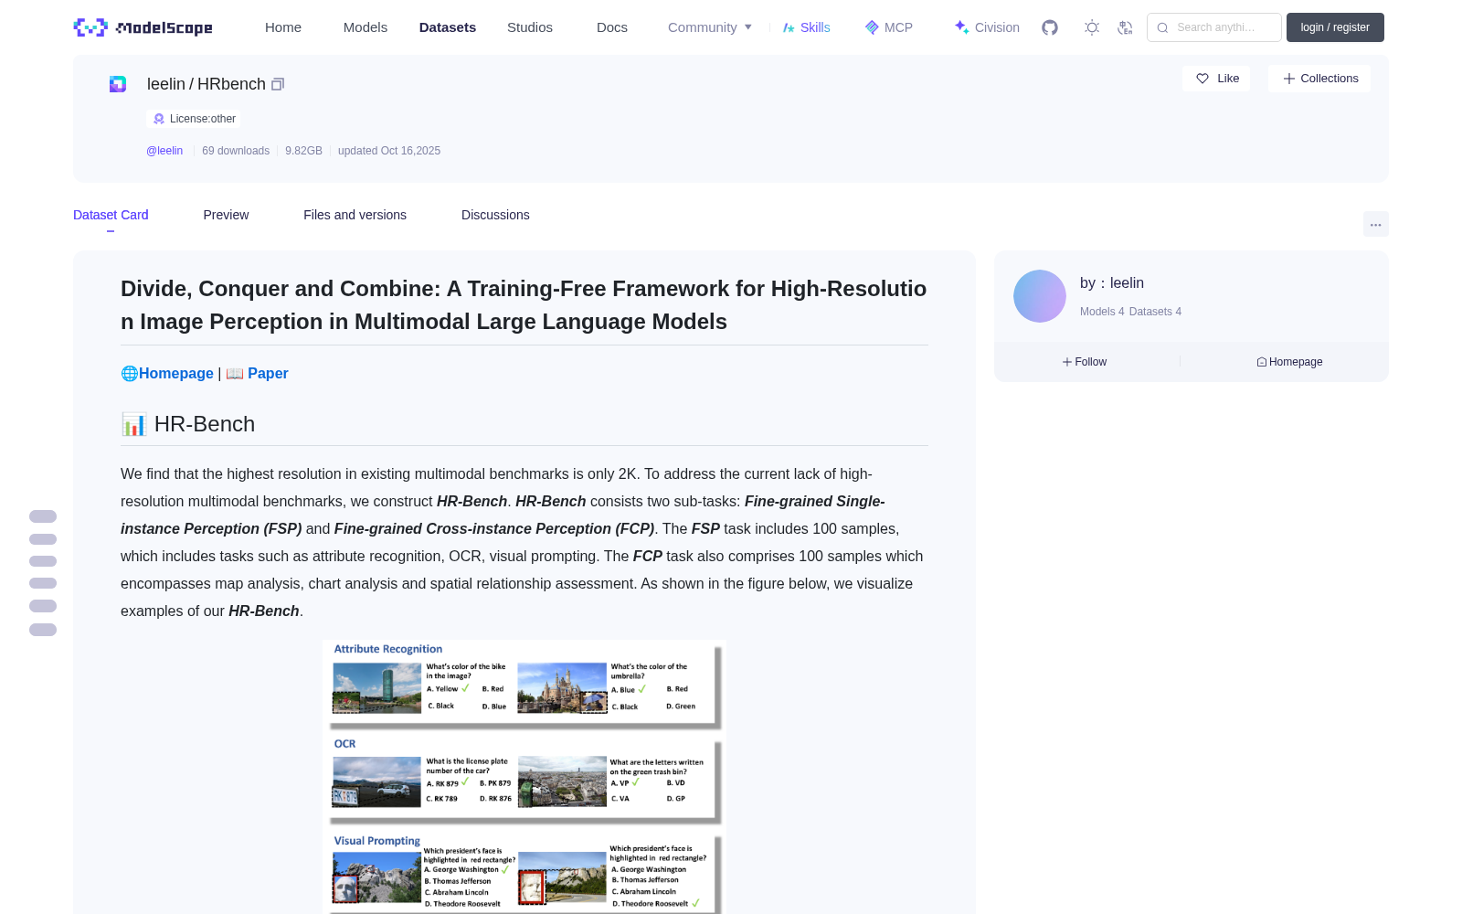Click 'Models 4' under author name
The width and height of the screenshot is (1462, 914).
pyautogui.click(x=1102, y=312)
